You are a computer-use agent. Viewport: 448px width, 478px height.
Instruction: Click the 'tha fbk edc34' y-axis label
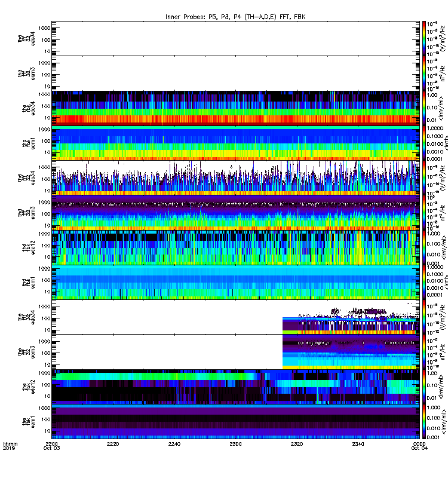click(x=29, y=109)
